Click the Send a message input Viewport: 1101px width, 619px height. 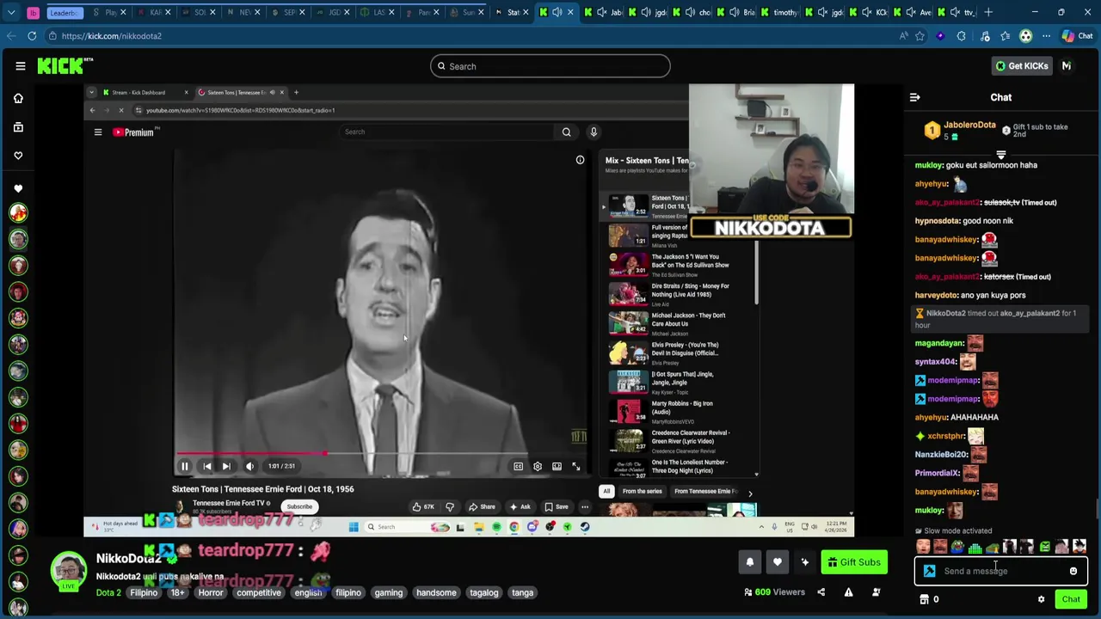click(x=1000, y=571)
